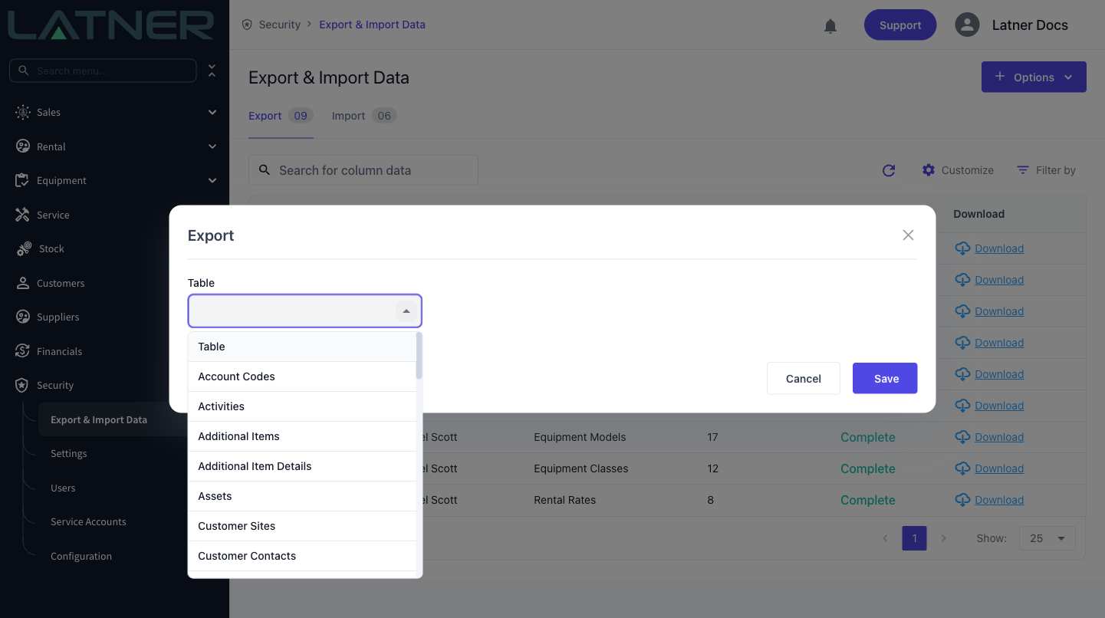Click the Latner Docs username

pos(1030,25)
